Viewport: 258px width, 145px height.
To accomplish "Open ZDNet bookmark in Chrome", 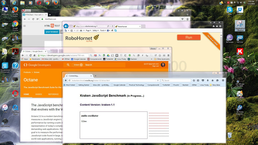I will point(66,59).
